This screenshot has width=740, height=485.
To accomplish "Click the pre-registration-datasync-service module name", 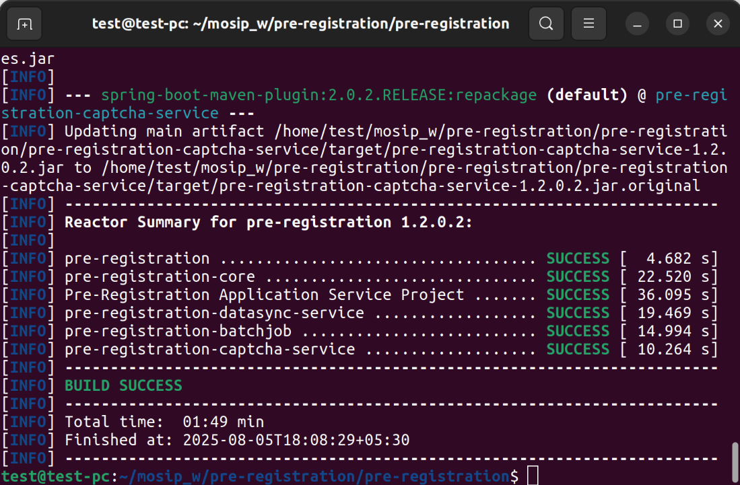I will pyautogui.click(x=214, y=313).
